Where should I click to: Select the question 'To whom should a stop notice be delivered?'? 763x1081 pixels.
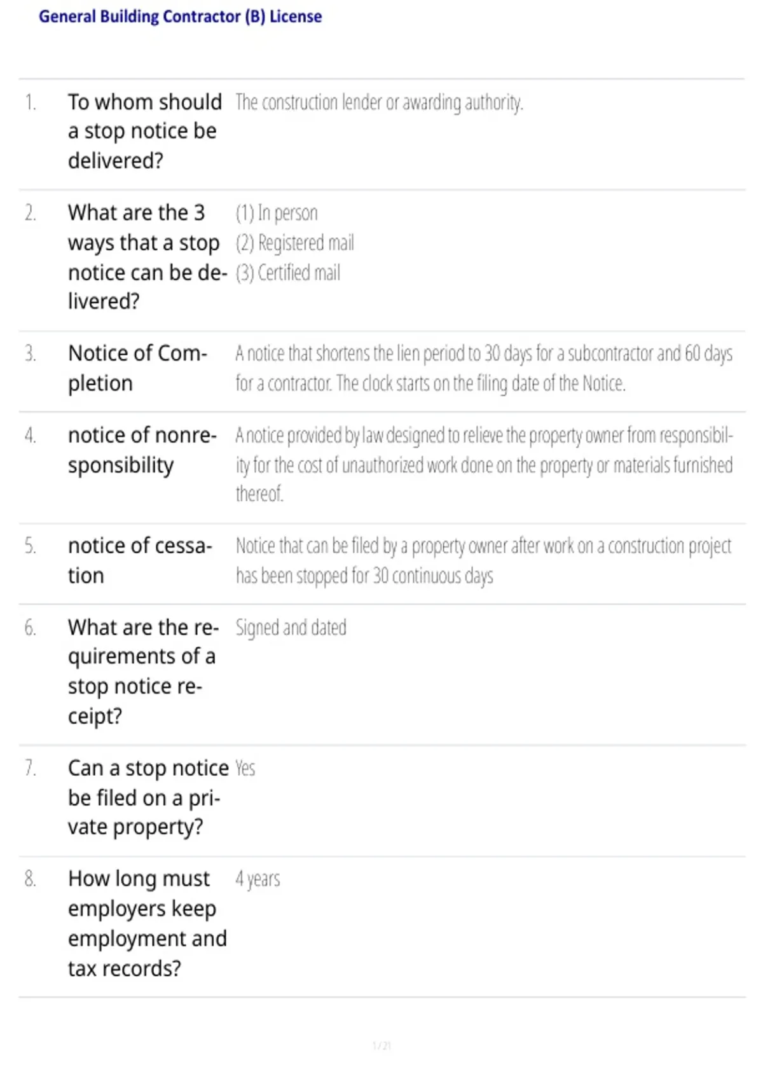click(x=145, y=132)
